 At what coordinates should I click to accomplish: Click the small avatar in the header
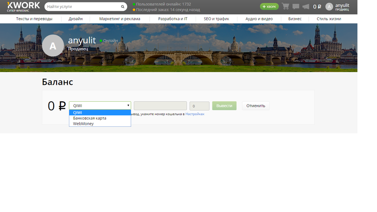[329, 7]
